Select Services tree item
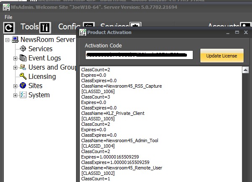This screenshot has height=182, width=252. point(40,49)
